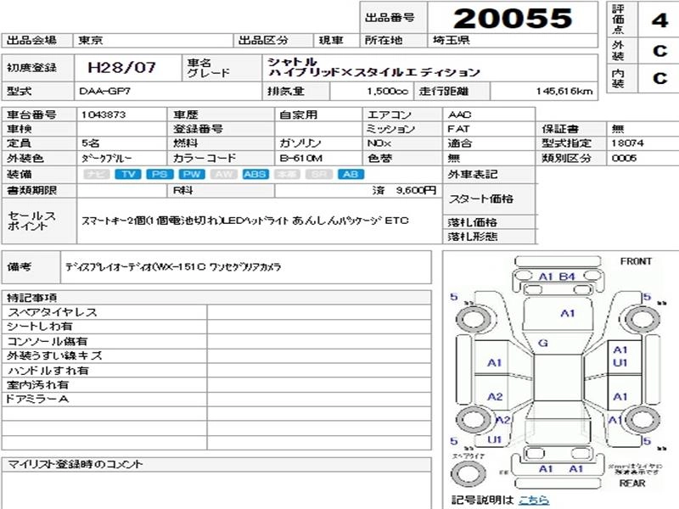
Task: Click the A1 B4 front bumper mark
Action: (557, 277)
